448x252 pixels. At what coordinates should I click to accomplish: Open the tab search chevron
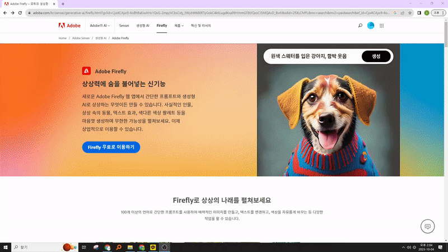coord(410,4)
